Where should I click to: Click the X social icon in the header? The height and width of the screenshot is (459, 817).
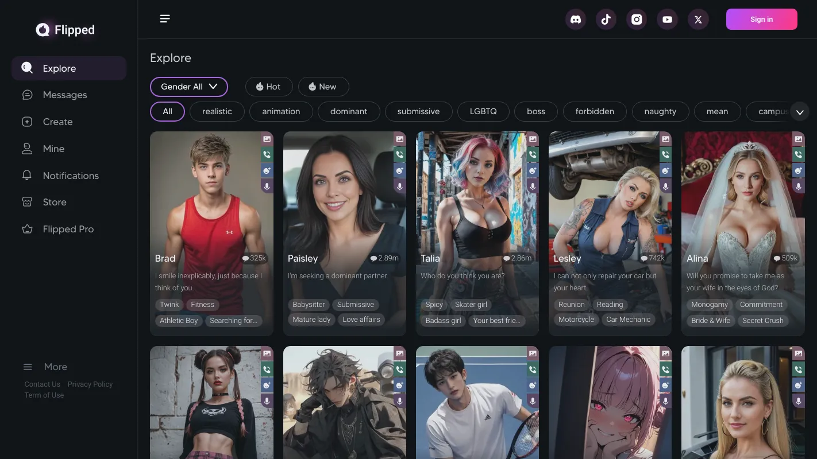point(698,19)
